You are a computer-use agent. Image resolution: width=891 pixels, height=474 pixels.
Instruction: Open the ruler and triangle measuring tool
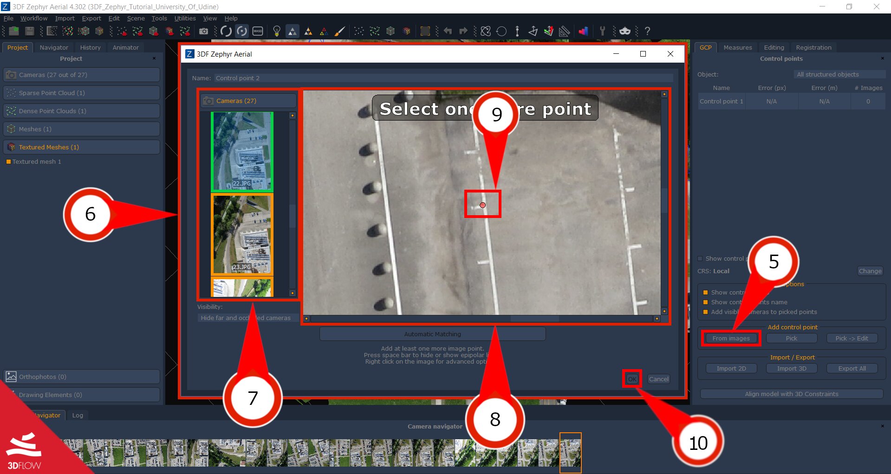564,31
